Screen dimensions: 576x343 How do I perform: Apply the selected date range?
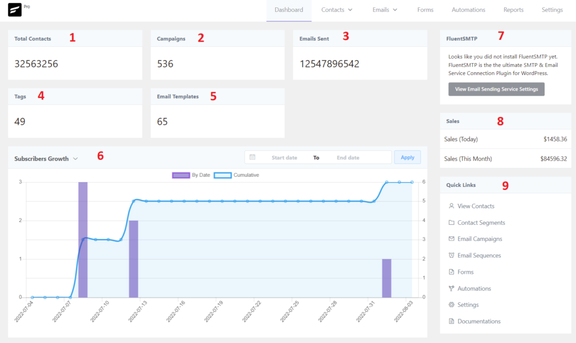pyautogui.click(x=407, y=157)
